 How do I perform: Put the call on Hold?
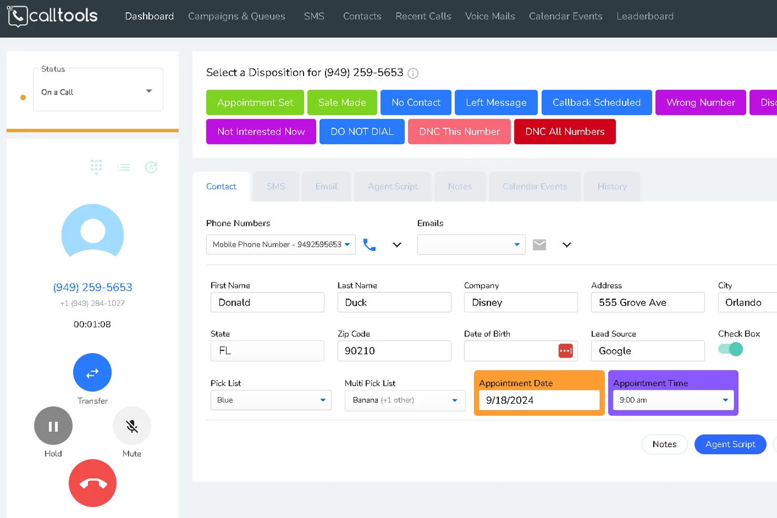point(53,426)
